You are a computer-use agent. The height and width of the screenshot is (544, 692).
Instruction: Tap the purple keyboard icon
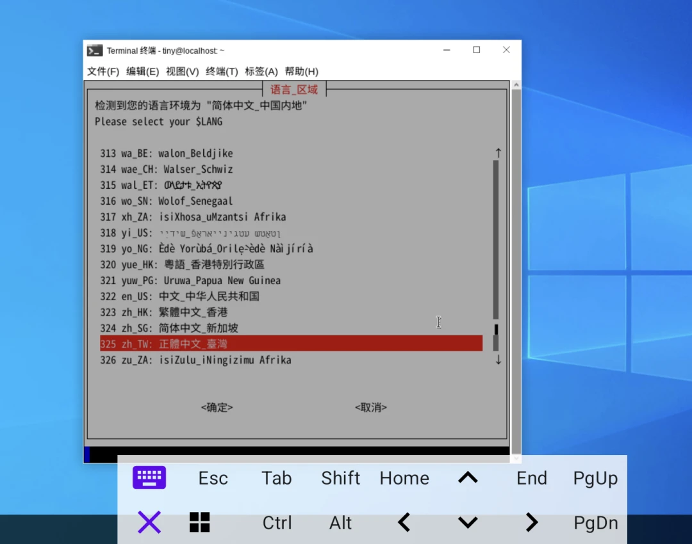pos(149,477)
